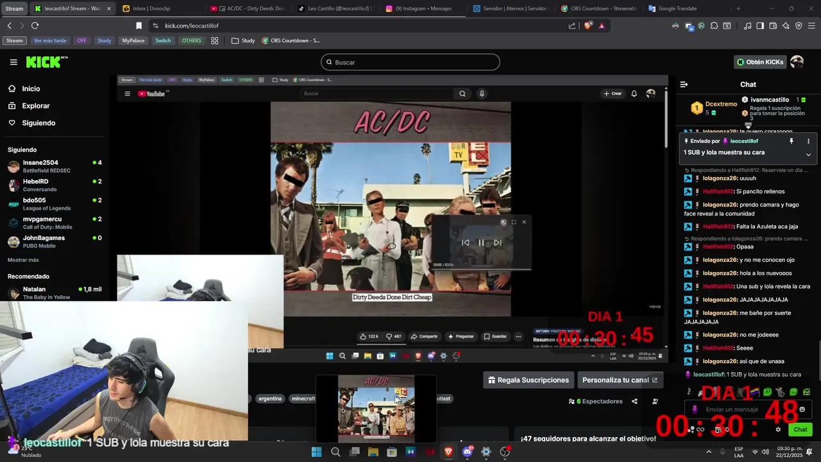Expand the pinned message chevron
Screen dimensions: 821x462
coord(808,155)
